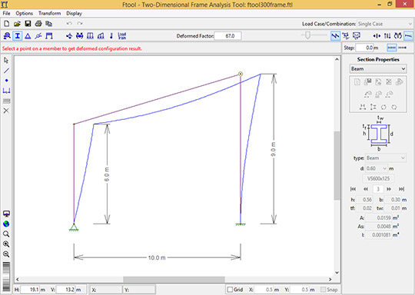Viewport: 415px width, 295px height.
Task: Save the model with the floppy disk icon
Action: [x=28, y=24]
